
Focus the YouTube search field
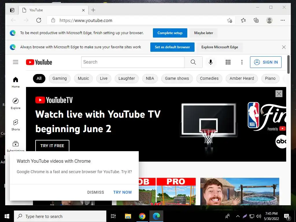coord(133,62)
